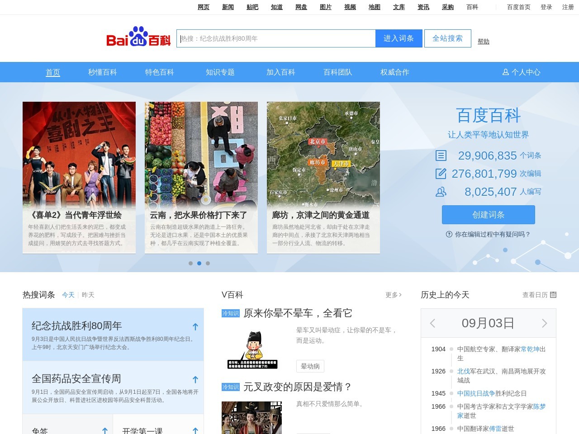Click the 登录 link
The image size is (579, 434).
[x=546, y=7]
